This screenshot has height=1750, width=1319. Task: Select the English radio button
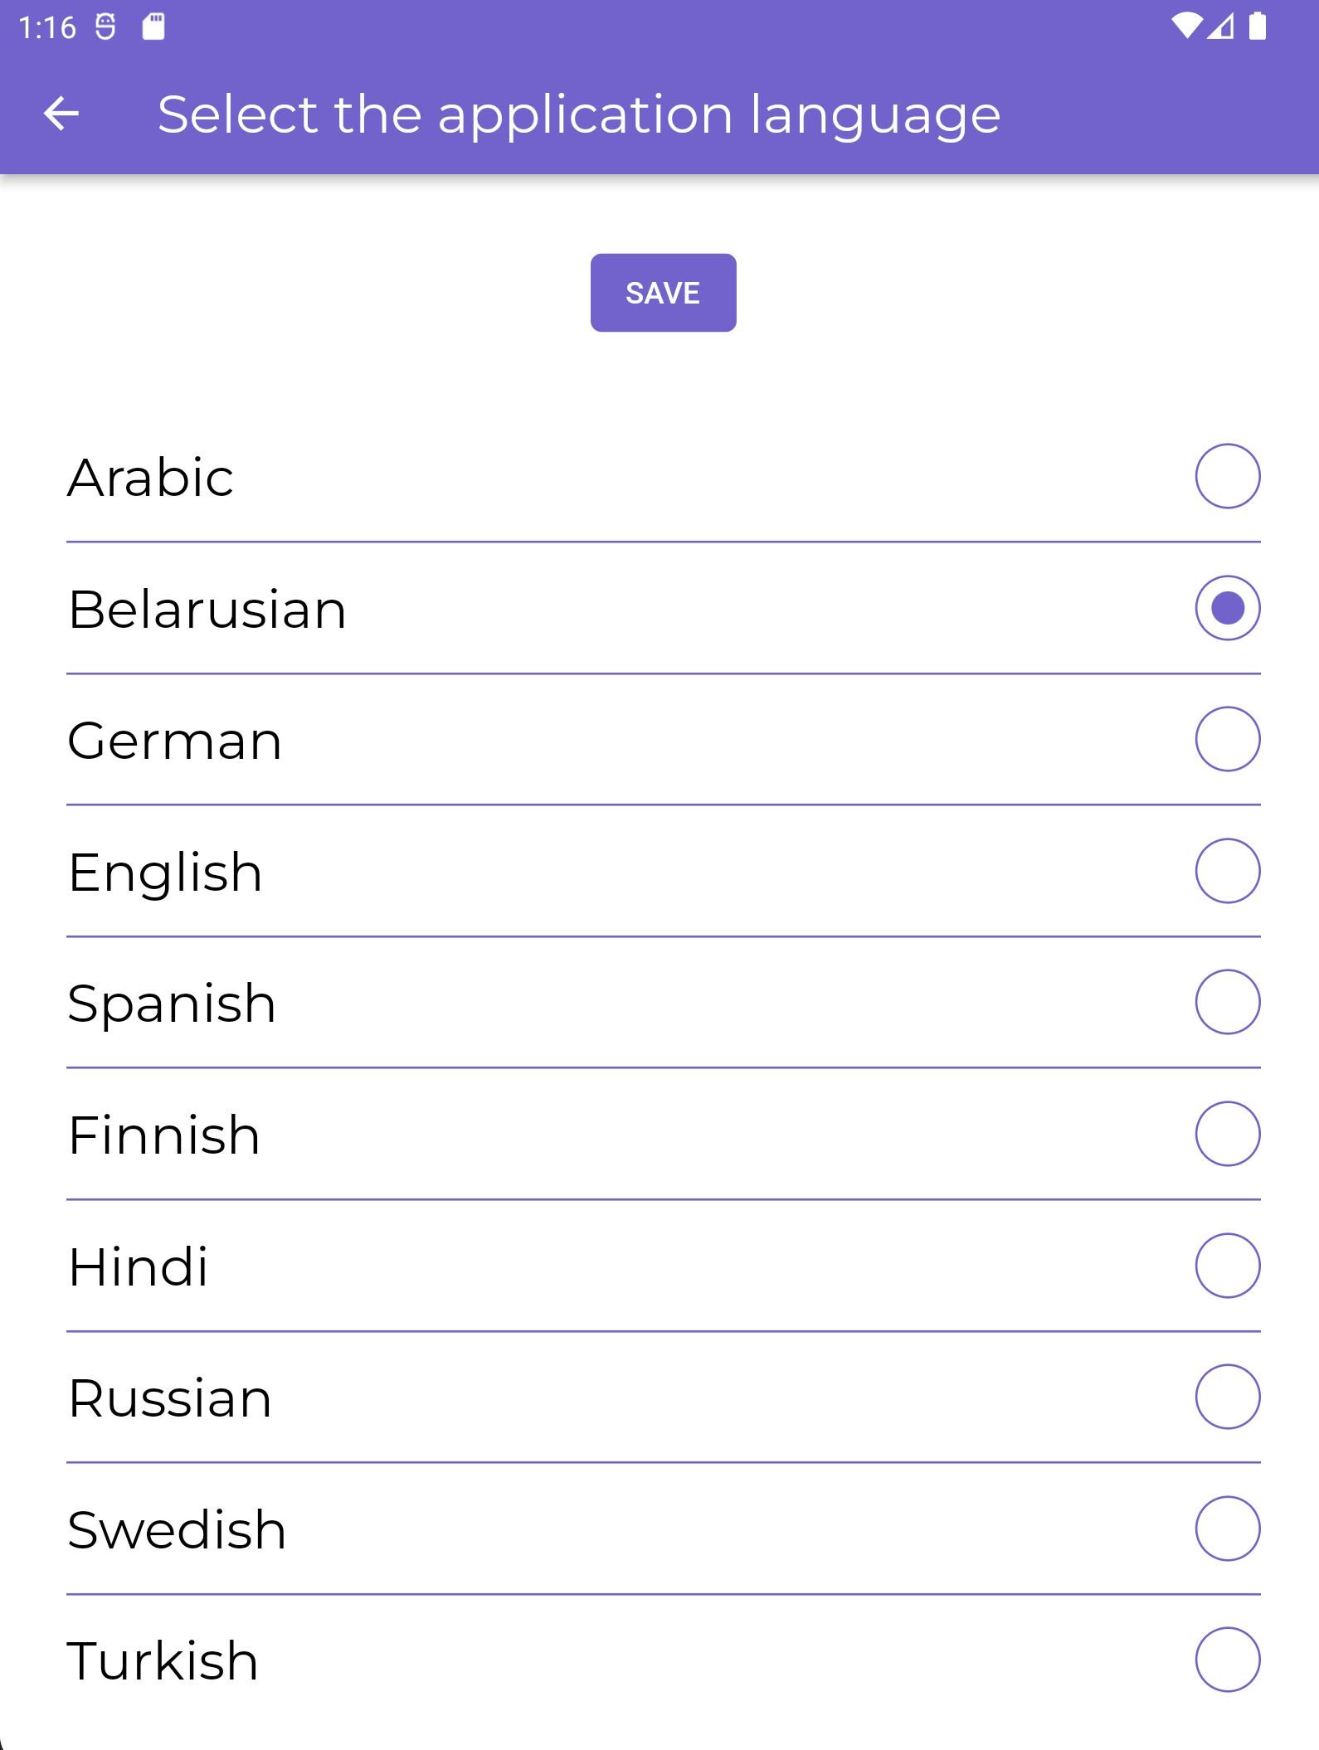point(1227,871)
